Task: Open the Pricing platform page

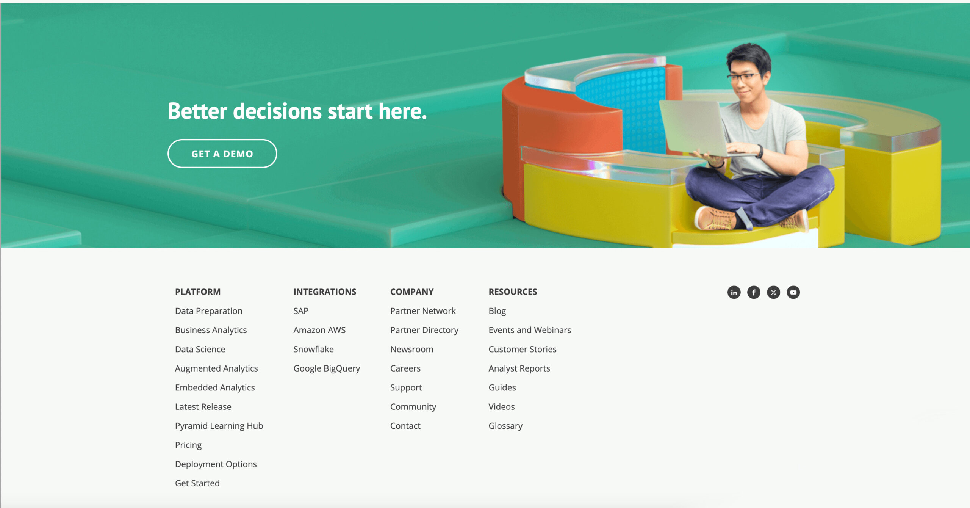Action: [188, 445]
